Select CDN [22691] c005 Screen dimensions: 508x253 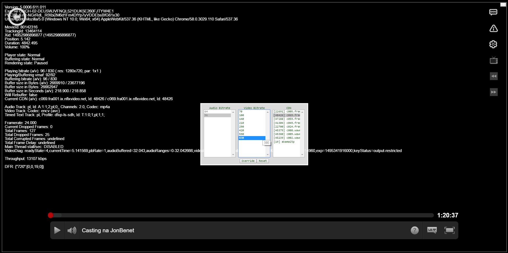tap(287, 112)
